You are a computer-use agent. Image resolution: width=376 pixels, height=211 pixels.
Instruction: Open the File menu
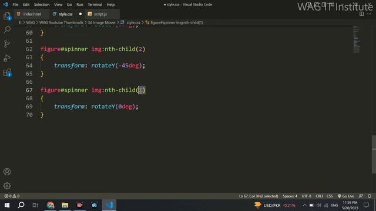(15, 5)
